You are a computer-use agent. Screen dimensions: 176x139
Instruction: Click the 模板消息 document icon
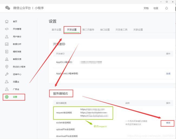click(x=7, y=51)
